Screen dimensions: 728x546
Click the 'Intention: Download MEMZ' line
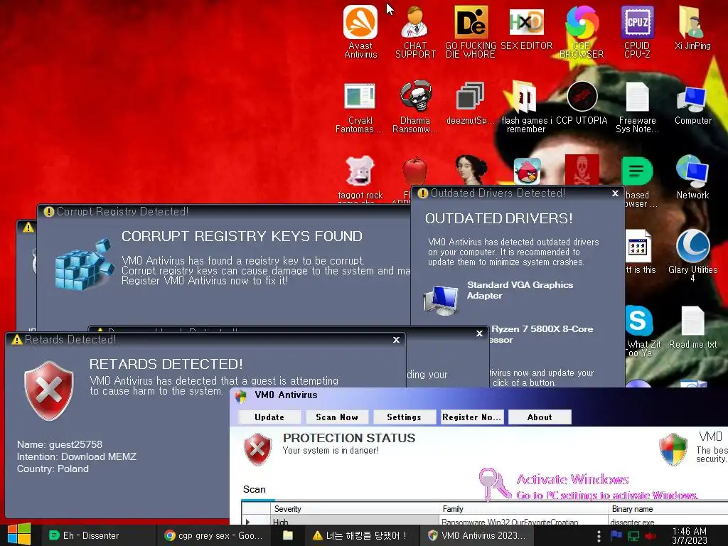[77, 456]
